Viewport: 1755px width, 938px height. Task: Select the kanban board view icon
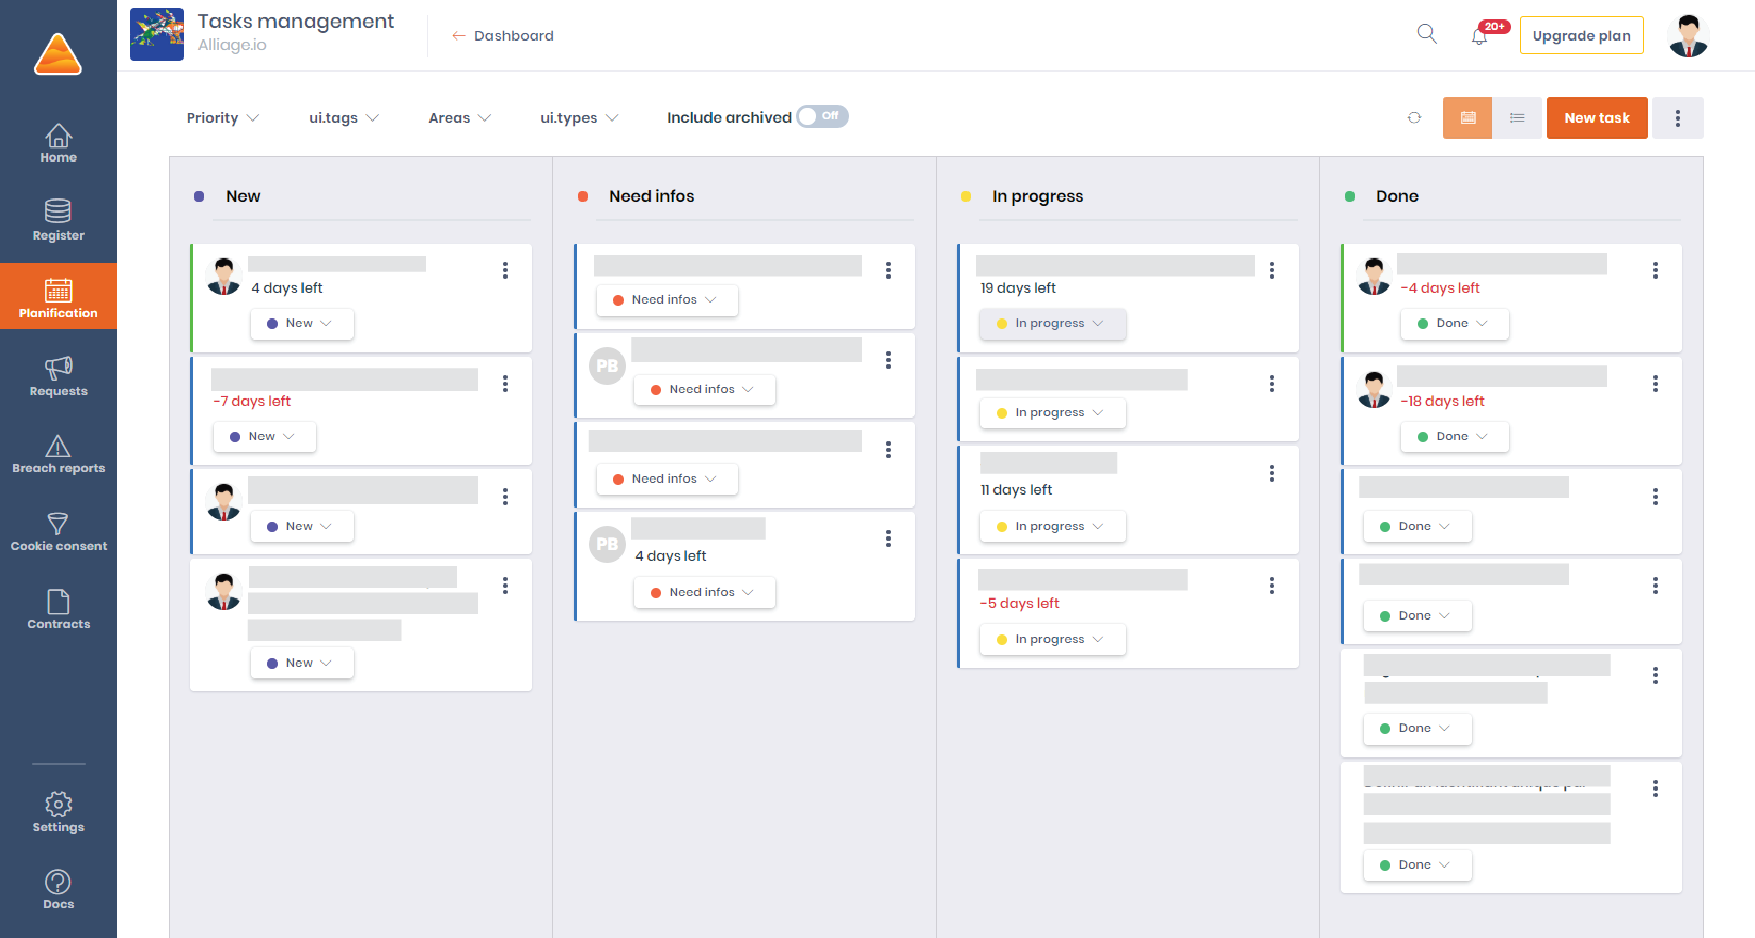click(x=1467, y=118)
